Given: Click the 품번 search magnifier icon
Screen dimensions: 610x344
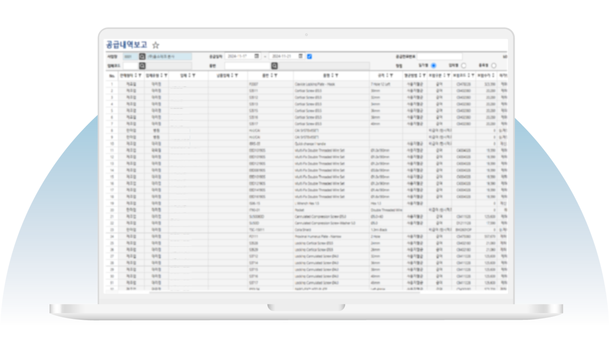Looking at the screenshot, I should click(274, 66).
